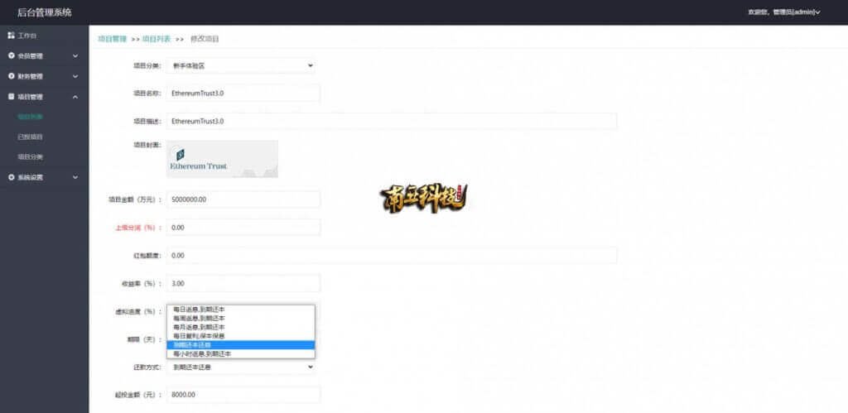Expand the 系统设置 menu chevron
848x413 pixels.
[75, 177]
